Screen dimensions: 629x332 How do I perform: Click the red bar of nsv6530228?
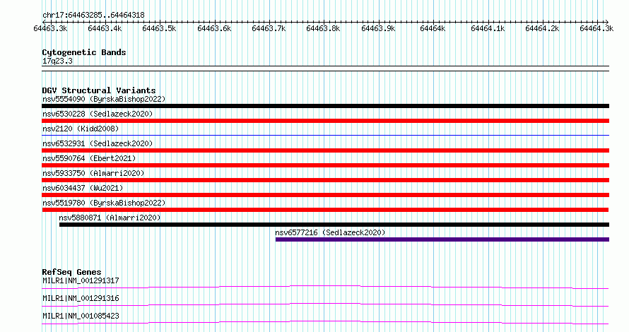325,121
